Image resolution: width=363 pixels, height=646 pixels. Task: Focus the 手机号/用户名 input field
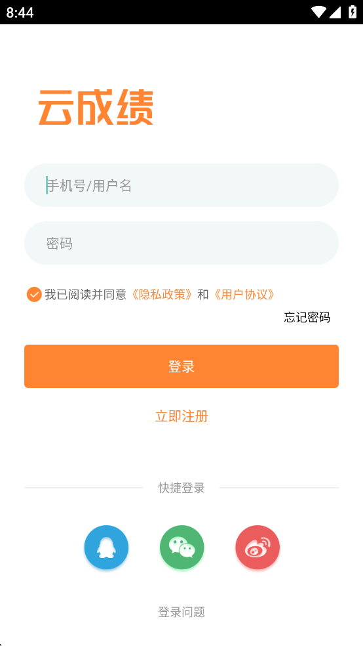[x=181, y=185]
